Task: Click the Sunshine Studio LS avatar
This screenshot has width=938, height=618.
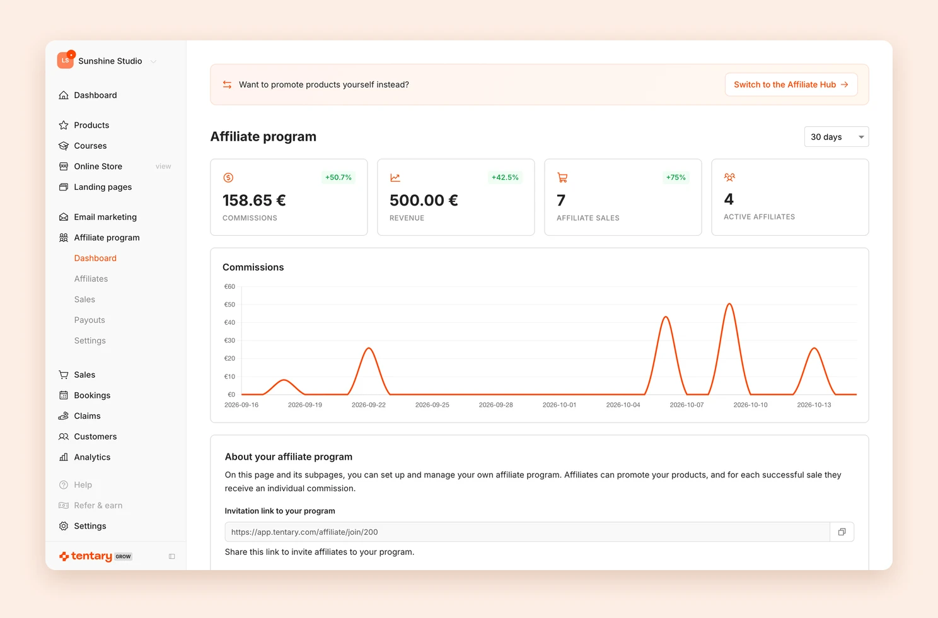Action: [x=65, y=61]
